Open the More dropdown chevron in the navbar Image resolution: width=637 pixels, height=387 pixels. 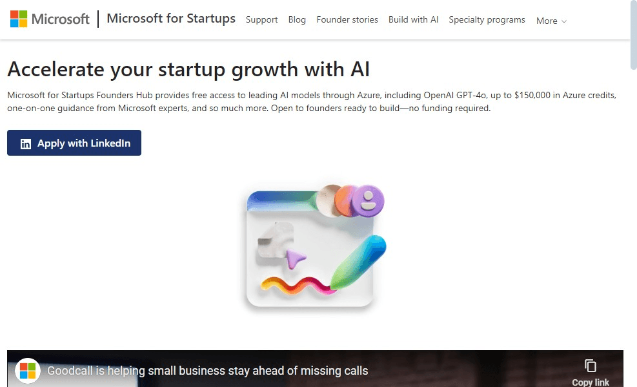point(565,22)
